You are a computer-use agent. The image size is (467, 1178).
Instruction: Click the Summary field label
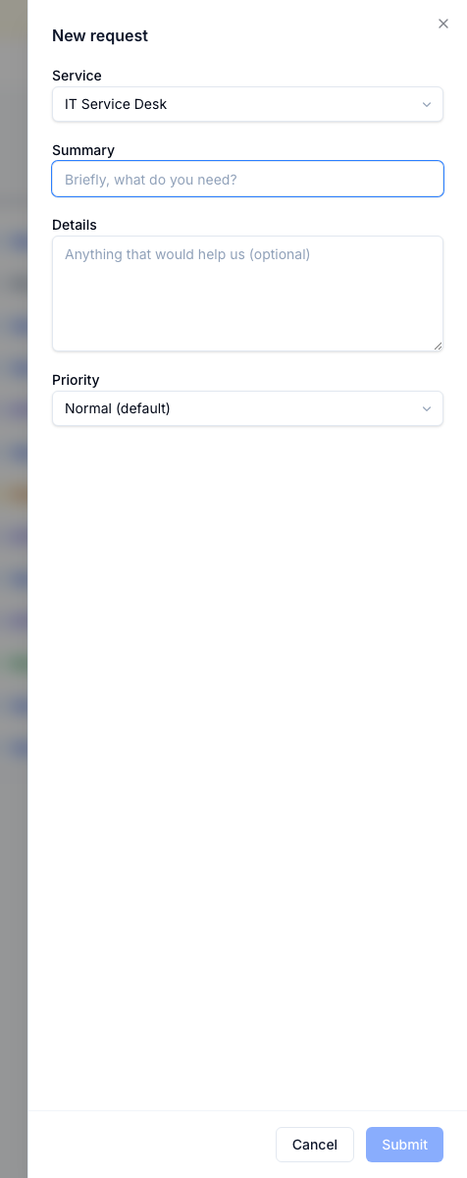(x=83, y=150)
